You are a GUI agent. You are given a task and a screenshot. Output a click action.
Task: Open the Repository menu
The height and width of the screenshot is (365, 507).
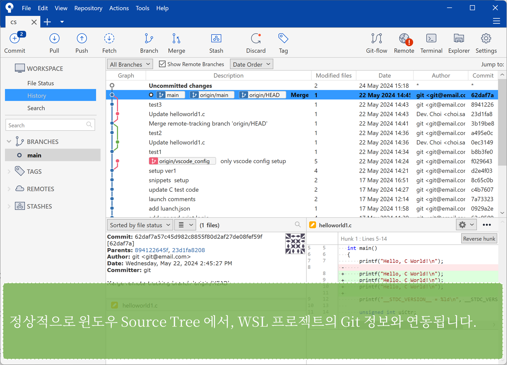click(x=88, y=8)
